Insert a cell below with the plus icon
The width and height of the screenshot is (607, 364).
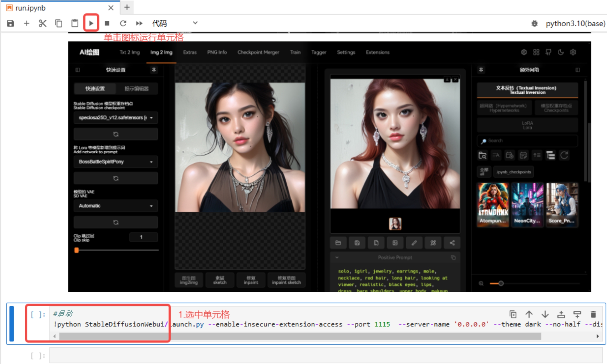point(26,23)
